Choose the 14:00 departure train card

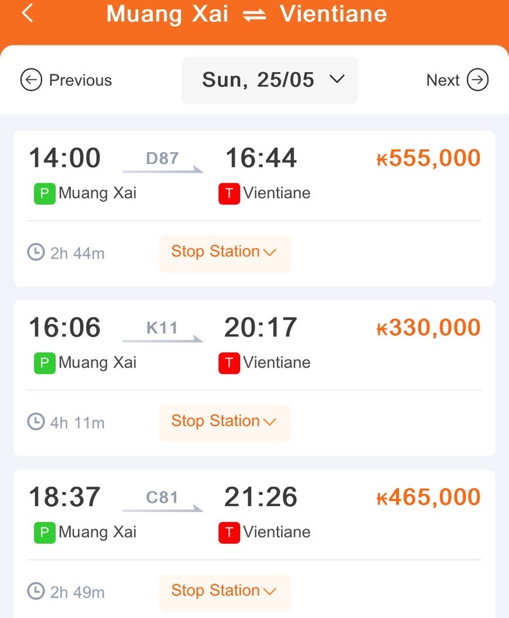click(254, 208)
